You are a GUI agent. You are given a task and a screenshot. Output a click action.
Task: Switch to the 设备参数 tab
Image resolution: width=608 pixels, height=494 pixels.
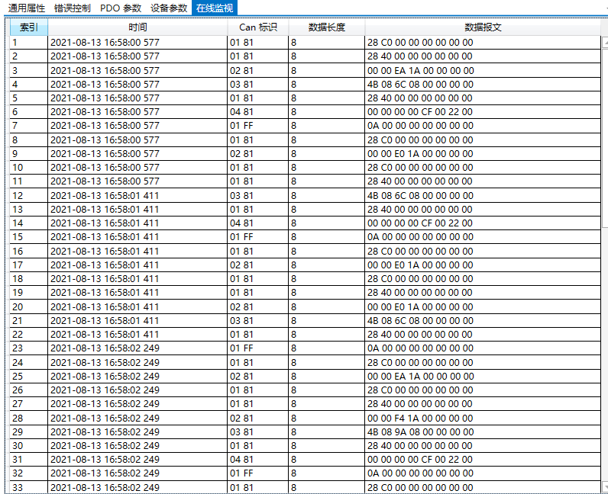pyautogui.click(x=169, y=8)
